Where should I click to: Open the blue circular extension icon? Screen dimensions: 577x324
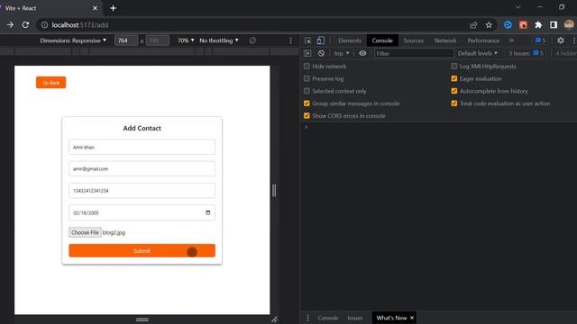pyautogui.click(x=508, y=25)
